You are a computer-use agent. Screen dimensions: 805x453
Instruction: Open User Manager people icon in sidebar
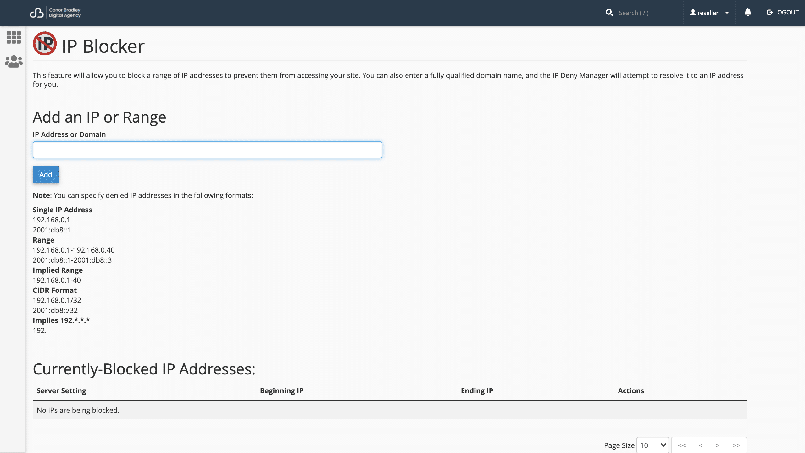[14, 62]
